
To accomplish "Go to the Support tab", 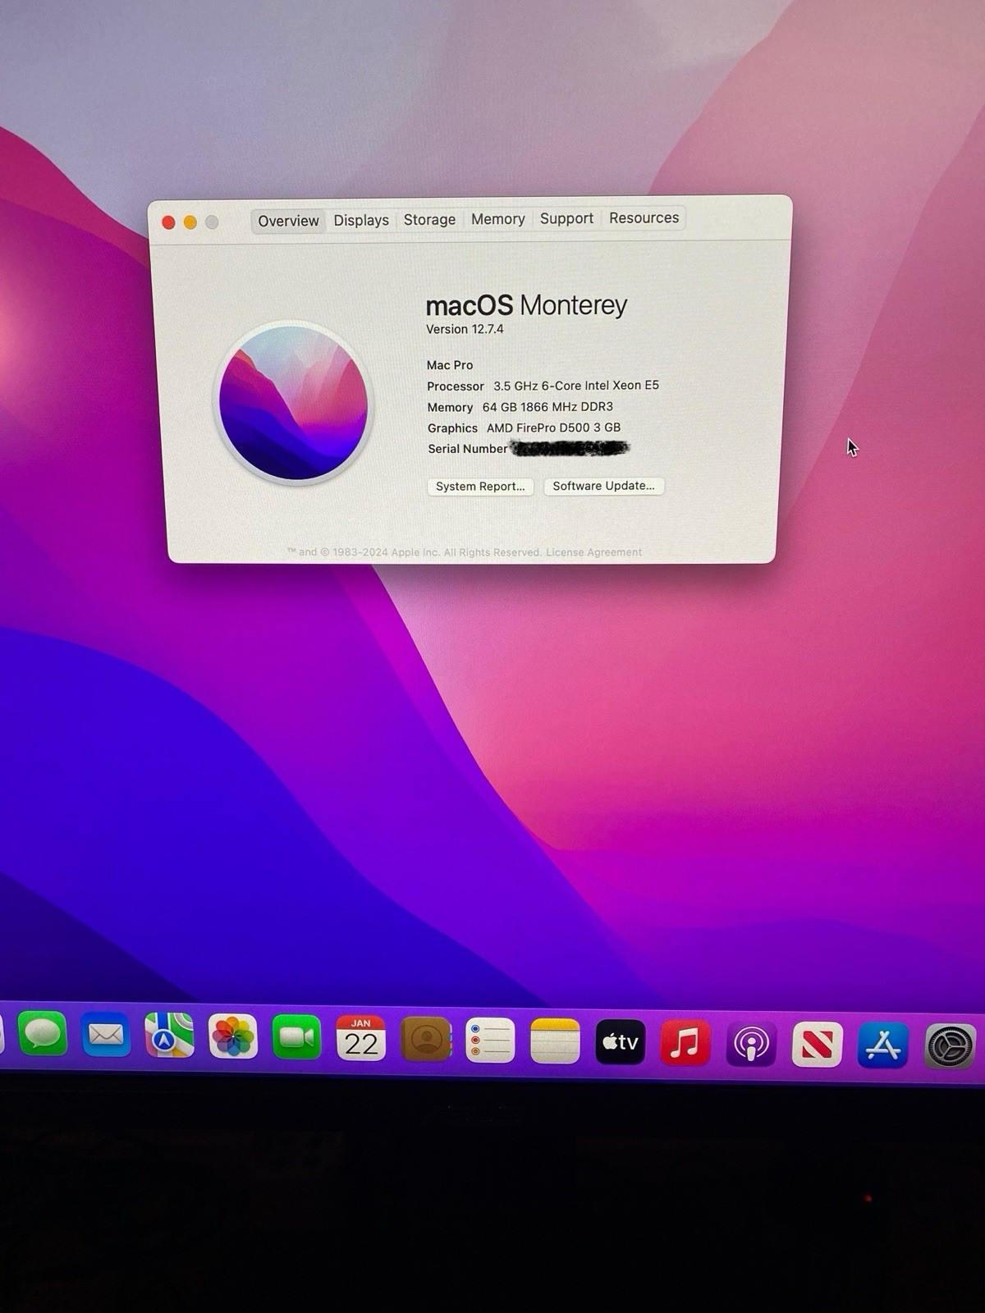I will (x=566, y=218).
